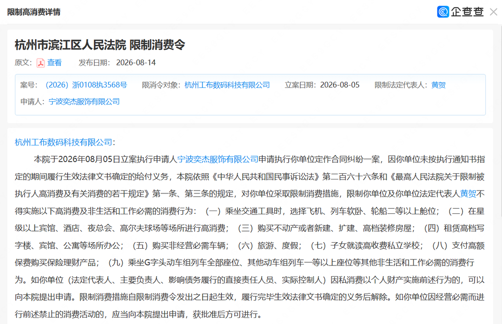The image size is (502, 324).
Task: Open legal representative 黄贺 in info box
Action: click(x=438, y=85)
